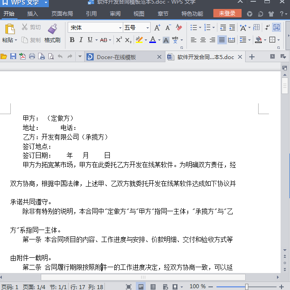Toggle Bold formatting

72,40
